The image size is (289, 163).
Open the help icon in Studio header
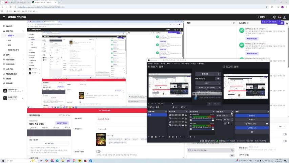point(275,17)
